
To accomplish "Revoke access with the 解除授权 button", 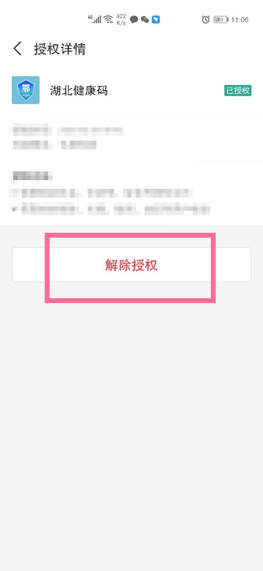I will pyautogui.click(x=131, y=265).
